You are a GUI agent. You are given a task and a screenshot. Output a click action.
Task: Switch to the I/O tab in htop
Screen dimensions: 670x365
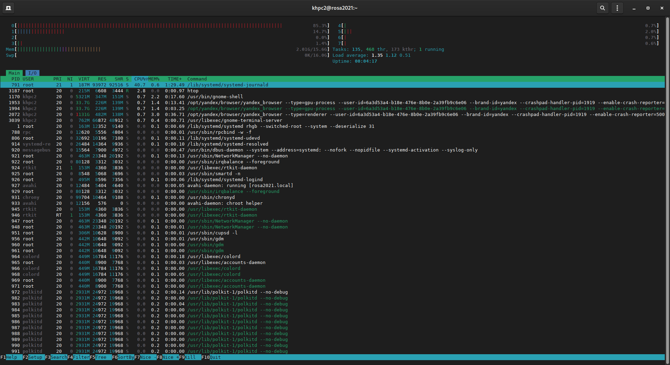click(32, 73)
